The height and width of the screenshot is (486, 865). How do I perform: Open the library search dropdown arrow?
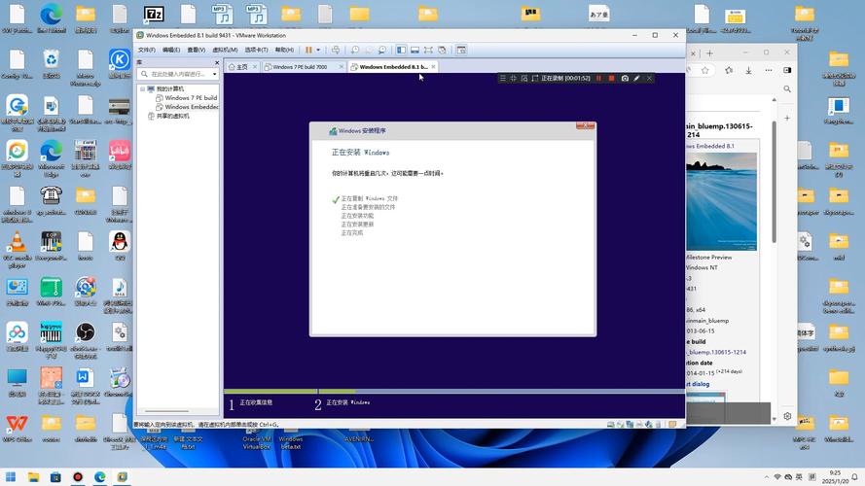tap(212, 74)
